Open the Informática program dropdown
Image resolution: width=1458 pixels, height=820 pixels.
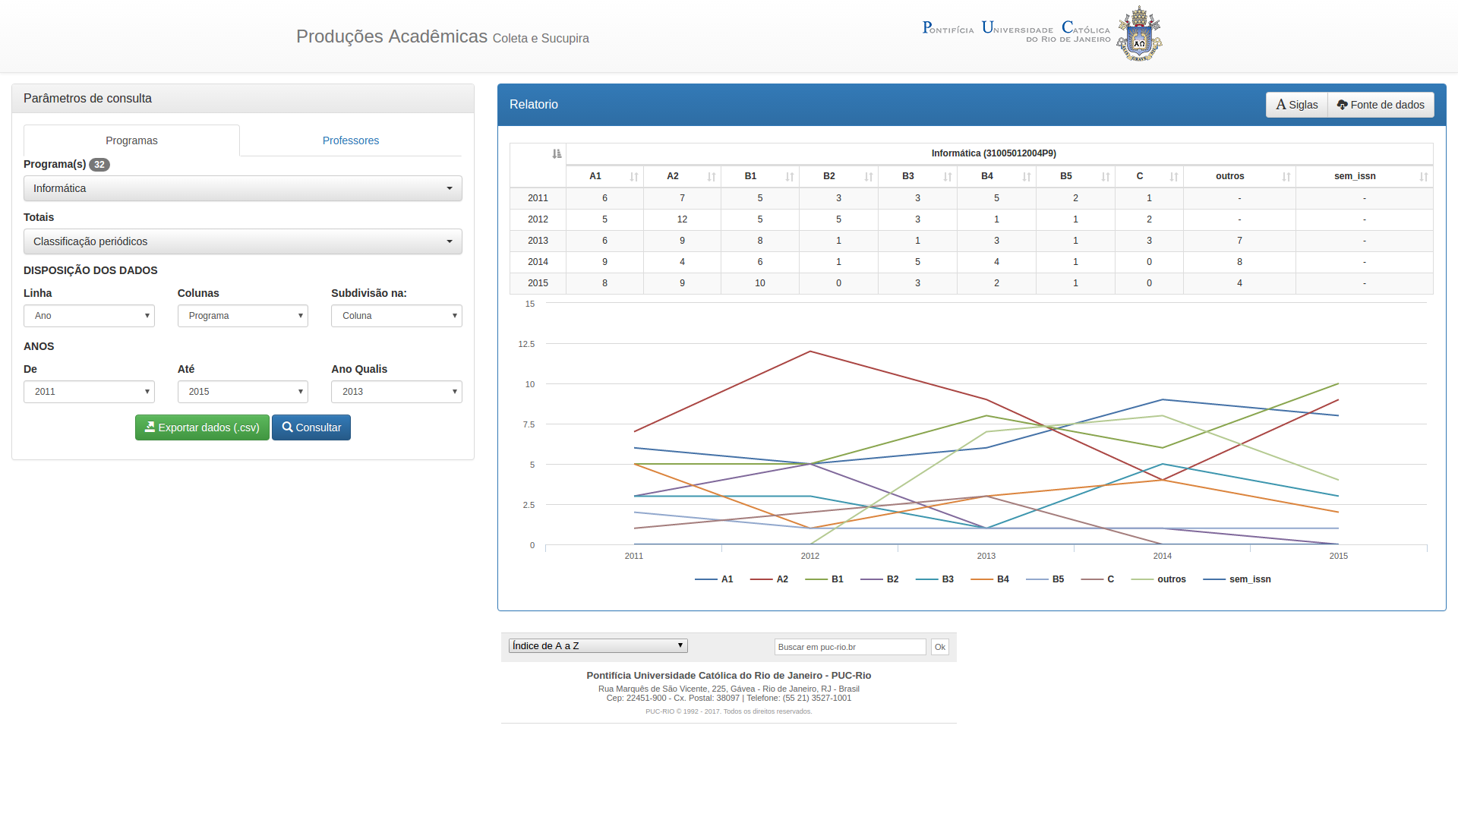pyautogui.click(x=243, y=188)
